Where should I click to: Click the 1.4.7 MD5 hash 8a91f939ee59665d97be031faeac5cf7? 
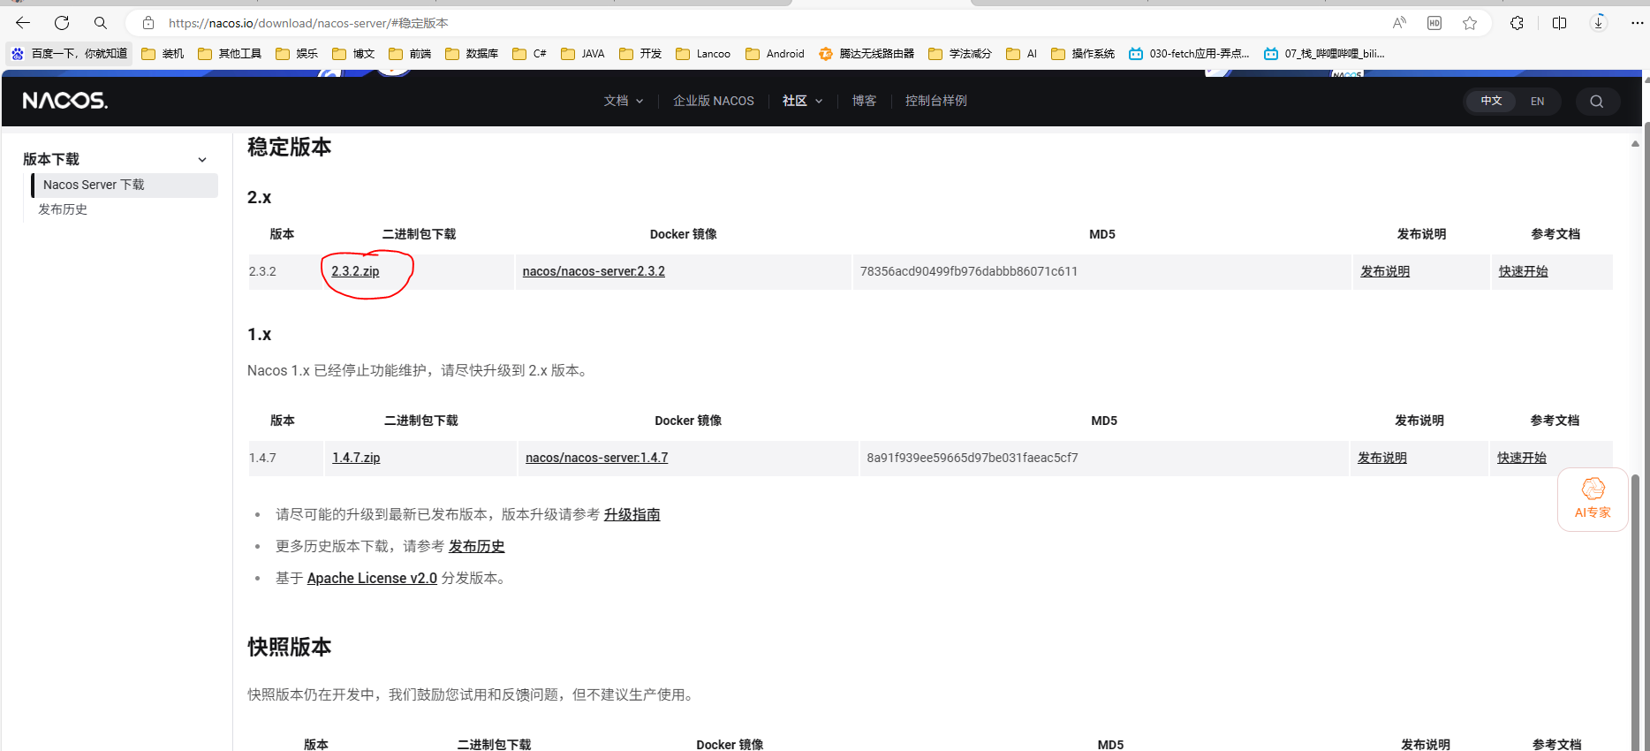(x=973, y=458)
